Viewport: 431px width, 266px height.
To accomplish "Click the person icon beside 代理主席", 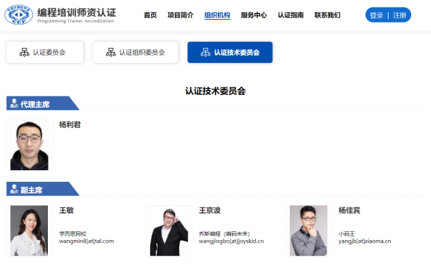I will [x=14, y=104].
